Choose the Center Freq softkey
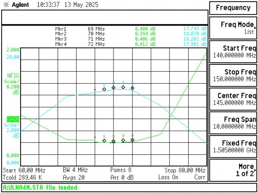 point(233,99)
